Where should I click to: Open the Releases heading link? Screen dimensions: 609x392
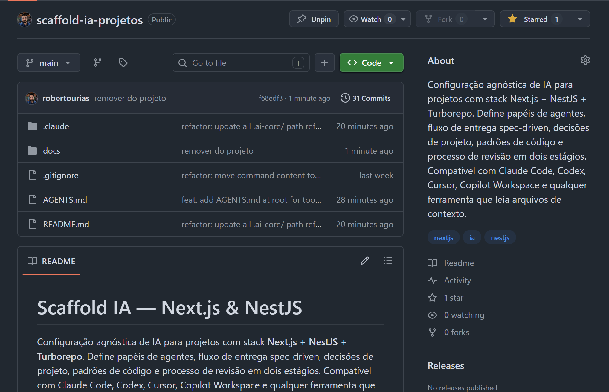(x=446, y=366)
